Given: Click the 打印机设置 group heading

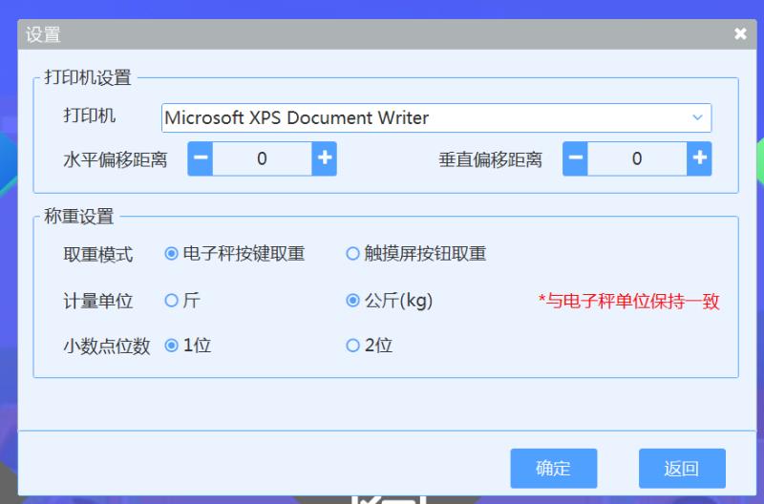Looking at the screenshot, I should [88, 78].
